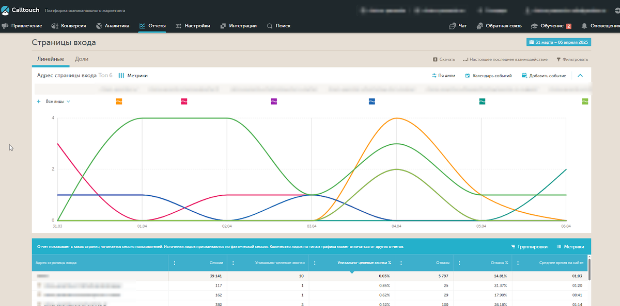Switch to Линейные tab
Screen dimensions: 620x306
click(x=51, y=59)
